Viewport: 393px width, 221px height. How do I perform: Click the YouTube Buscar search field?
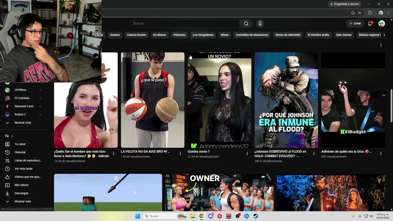pos(185,24)
